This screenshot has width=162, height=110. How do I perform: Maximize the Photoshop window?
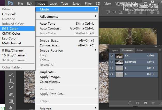(x=152, y=2)
